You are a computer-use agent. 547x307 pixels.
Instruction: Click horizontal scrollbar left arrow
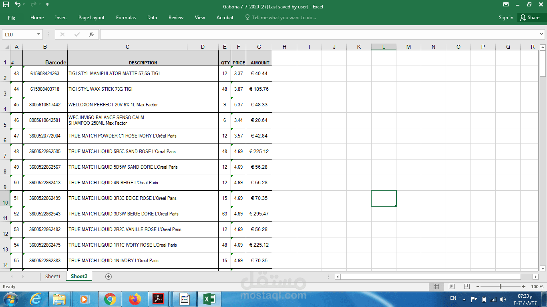(x=338, y=277)
